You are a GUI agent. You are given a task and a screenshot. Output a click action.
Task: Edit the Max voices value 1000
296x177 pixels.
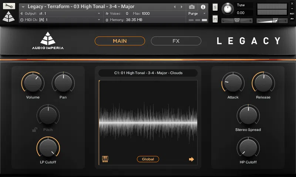[145, 14]
